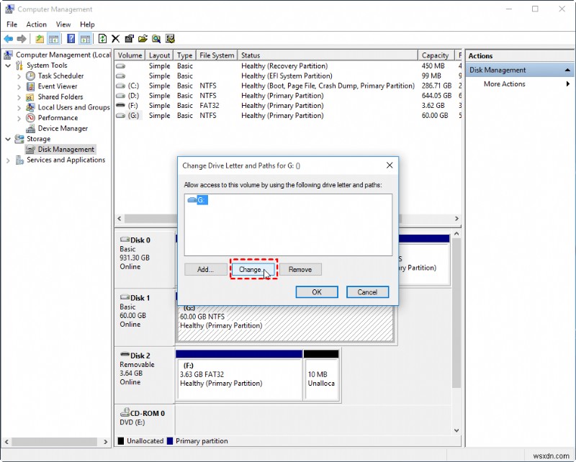The height and width of the screenshot is (462, 576).
Task: Click the Help topics icon at toolbar end
Action: [x=170, y=39]
